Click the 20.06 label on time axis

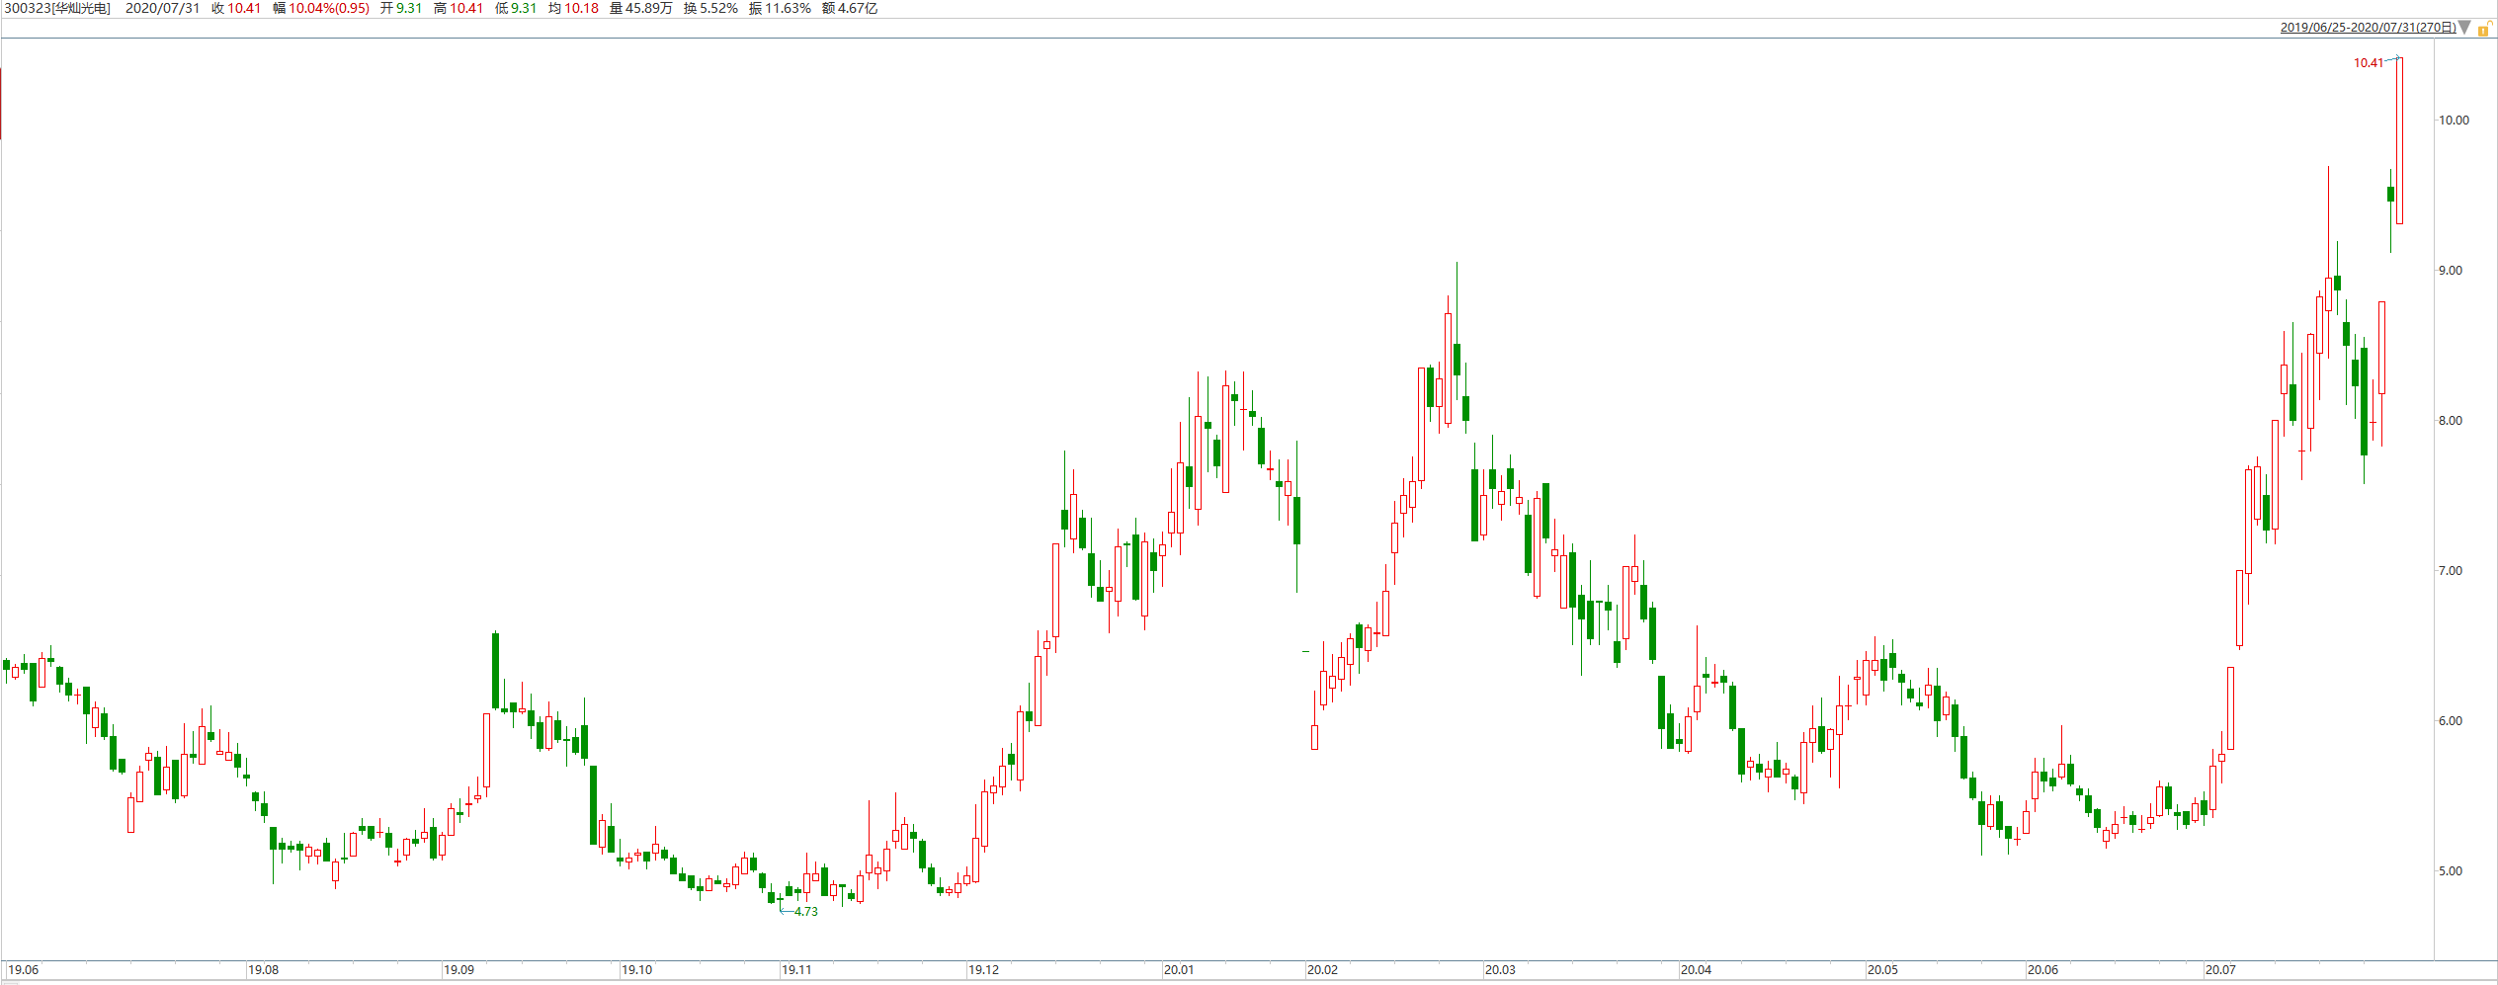point(2042,970)
